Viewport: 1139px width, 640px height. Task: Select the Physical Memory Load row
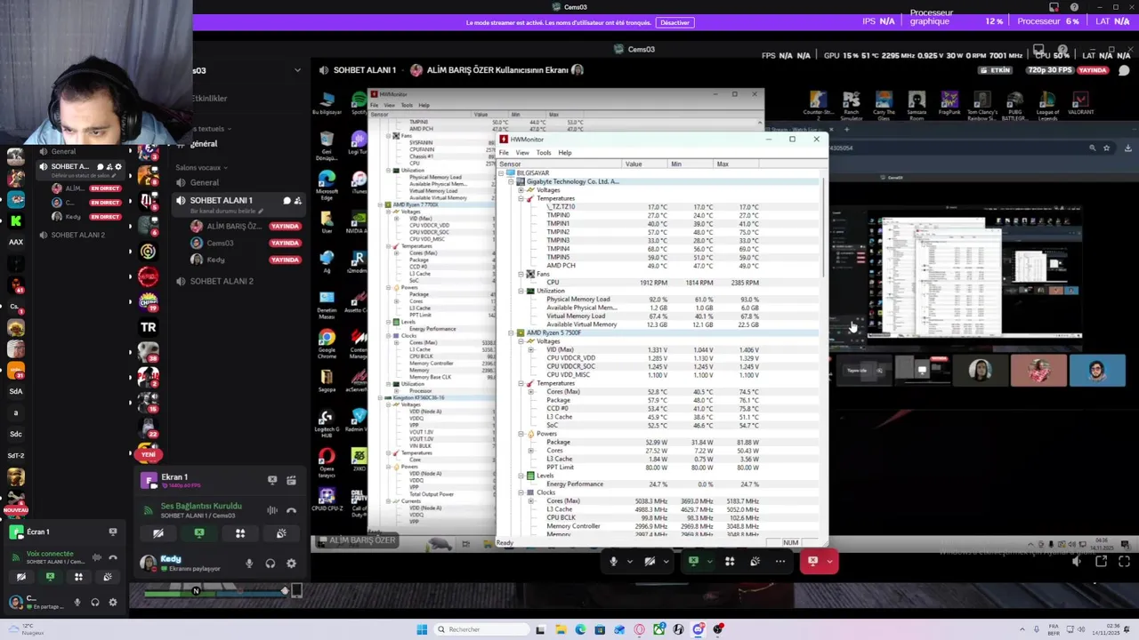660,300
